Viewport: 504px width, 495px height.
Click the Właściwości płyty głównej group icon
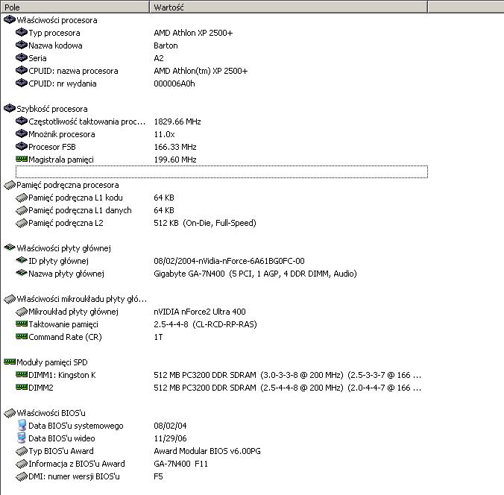click(10, 248)
